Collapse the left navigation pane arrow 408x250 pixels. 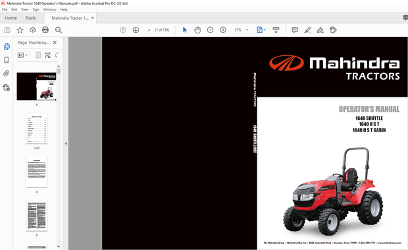click(66, 143)
